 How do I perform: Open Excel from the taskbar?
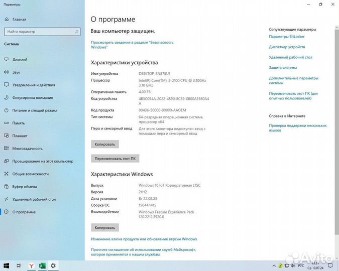click(x=42, y=266)
